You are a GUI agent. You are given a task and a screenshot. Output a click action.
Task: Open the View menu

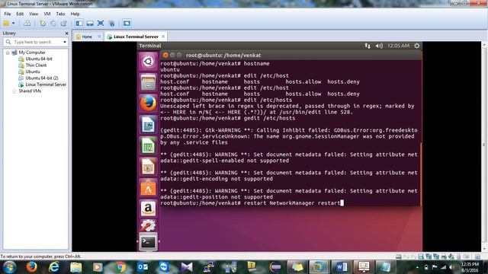click(x=34, y=14)
